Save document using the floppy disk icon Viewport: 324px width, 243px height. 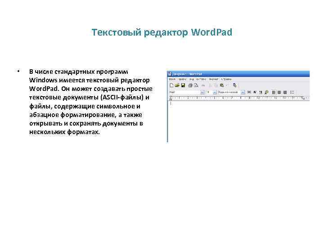point(183,85)
